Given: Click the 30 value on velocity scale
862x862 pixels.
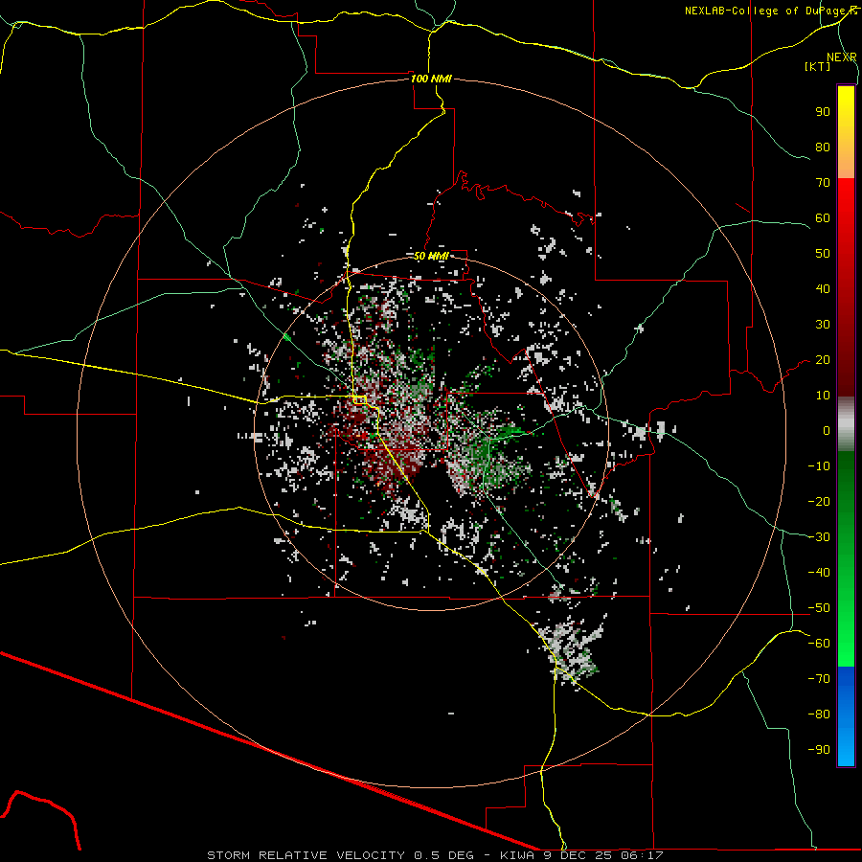Looking at the screenshot, I should click(823, 325).
